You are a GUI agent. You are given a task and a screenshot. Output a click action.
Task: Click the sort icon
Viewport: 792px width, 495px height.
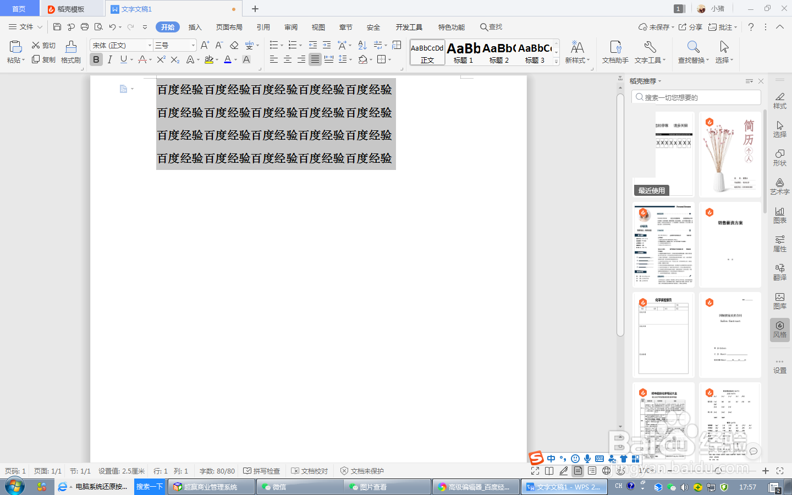362,45
